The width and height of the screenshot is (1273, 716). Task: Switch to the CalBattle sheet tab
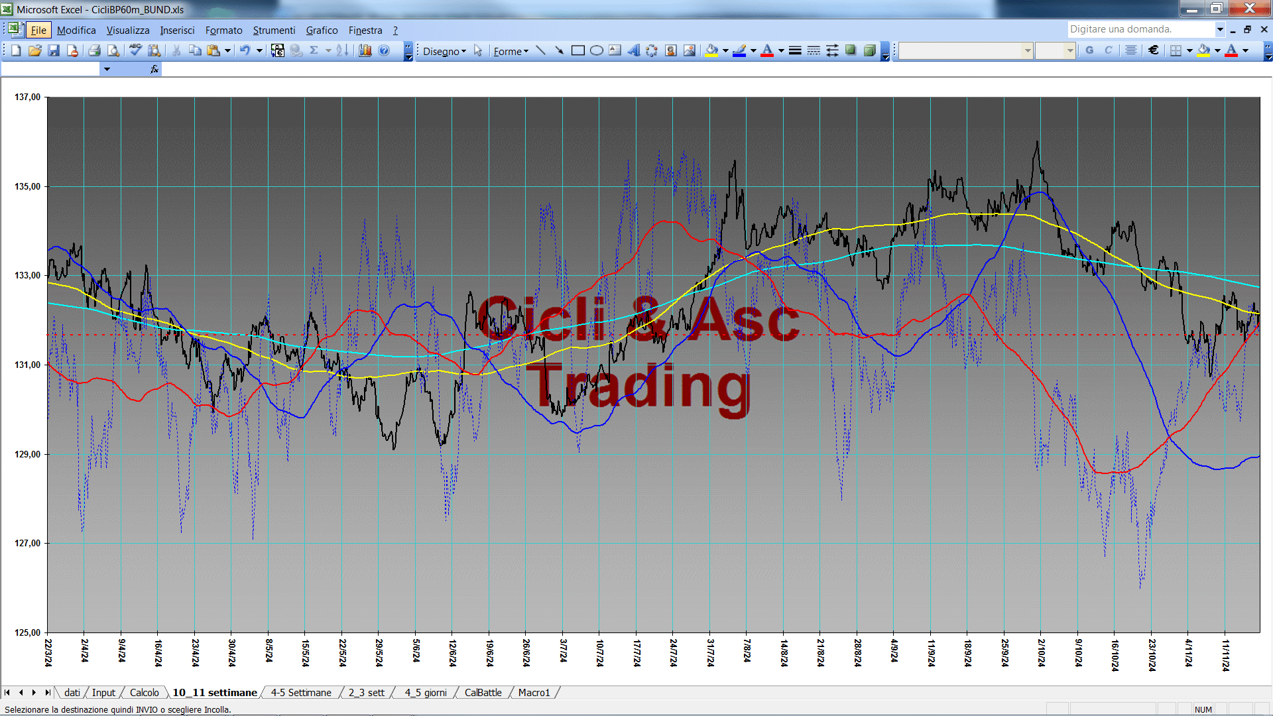(x=483, y=692)
